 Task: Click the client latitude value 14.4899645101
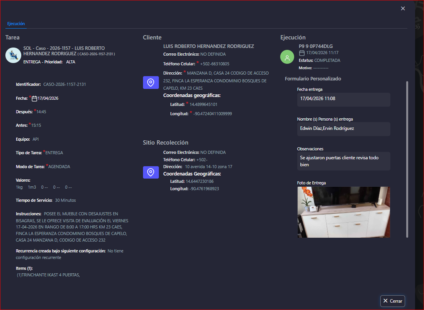203,104
